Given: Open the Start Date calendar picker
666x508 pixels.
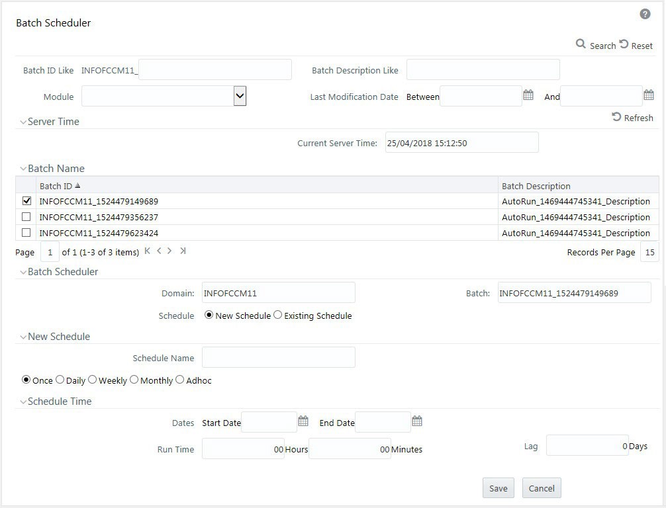Looking at the screenshot, I should click(303, 421).
